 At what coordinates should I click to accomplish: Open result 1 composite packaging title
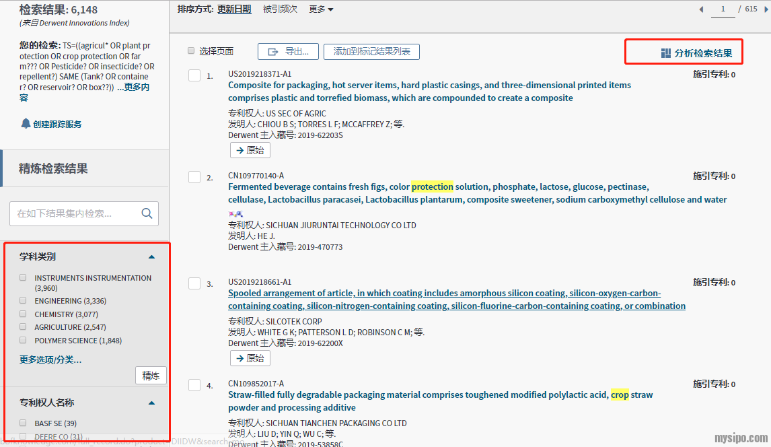pos(429,92)
